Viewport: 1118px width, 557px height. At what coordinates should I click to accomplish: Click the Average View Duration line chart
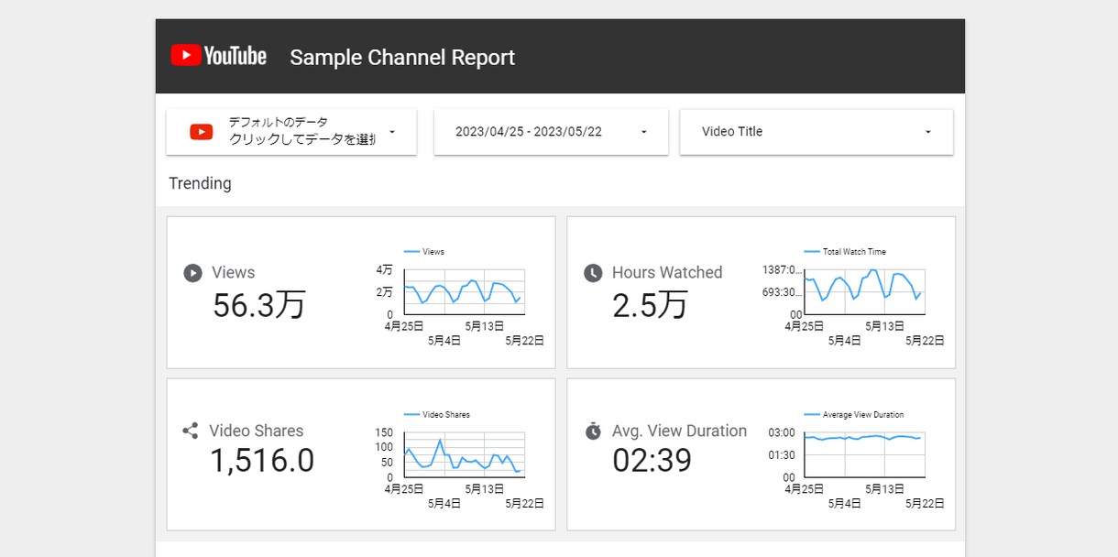click(864, 454)
